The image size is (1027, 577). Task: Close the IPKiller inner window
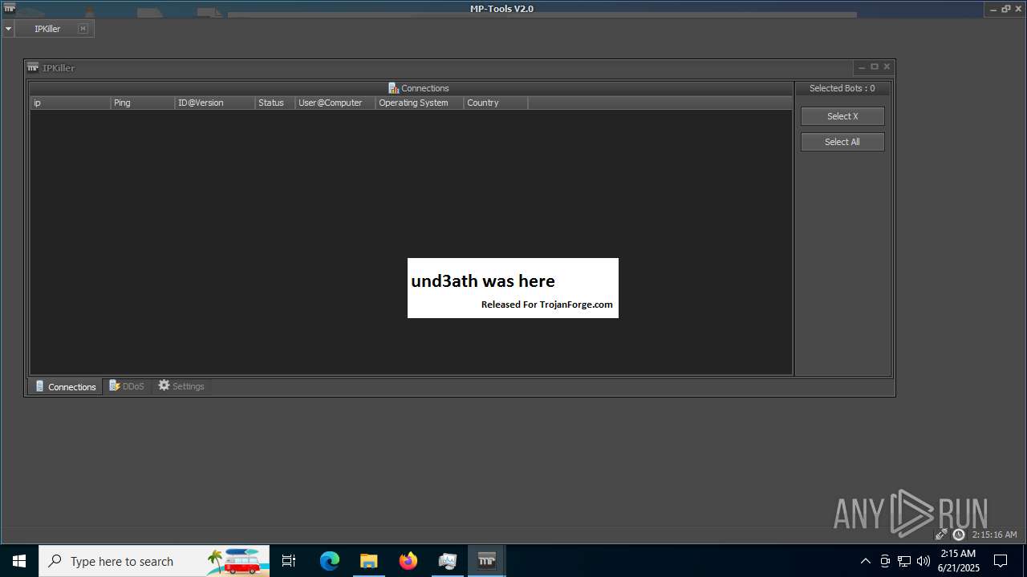[887, 67]
